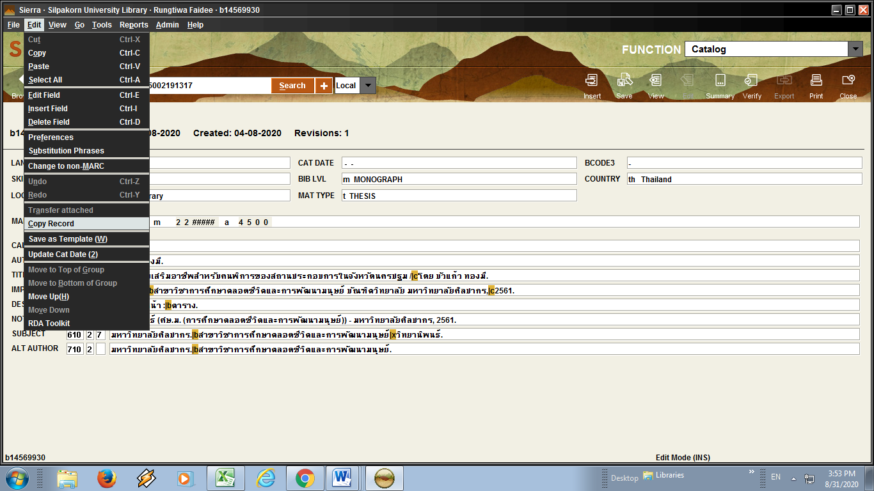
Task: Switch to the Sierra taskbar icon
Action: click(x=385, y=478)
